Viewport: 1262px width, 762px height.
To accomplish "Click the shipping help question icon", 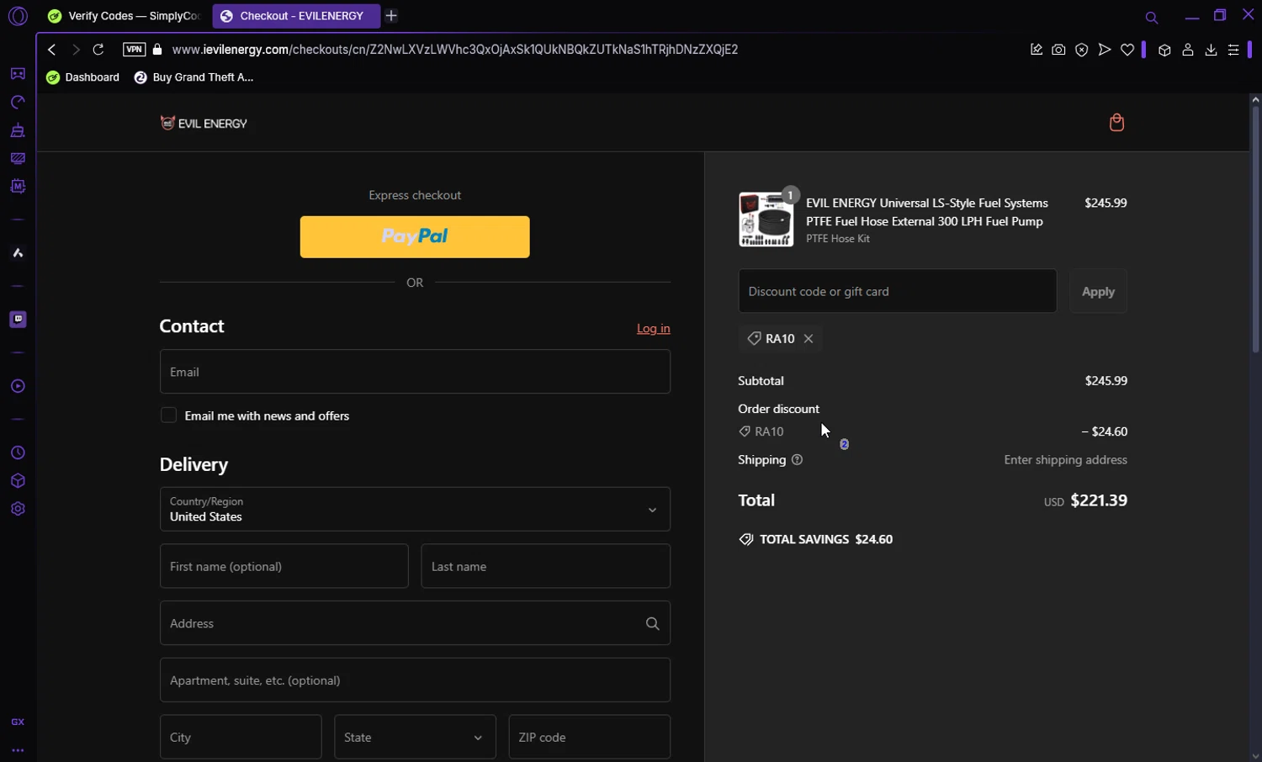I will click(797, 460).
